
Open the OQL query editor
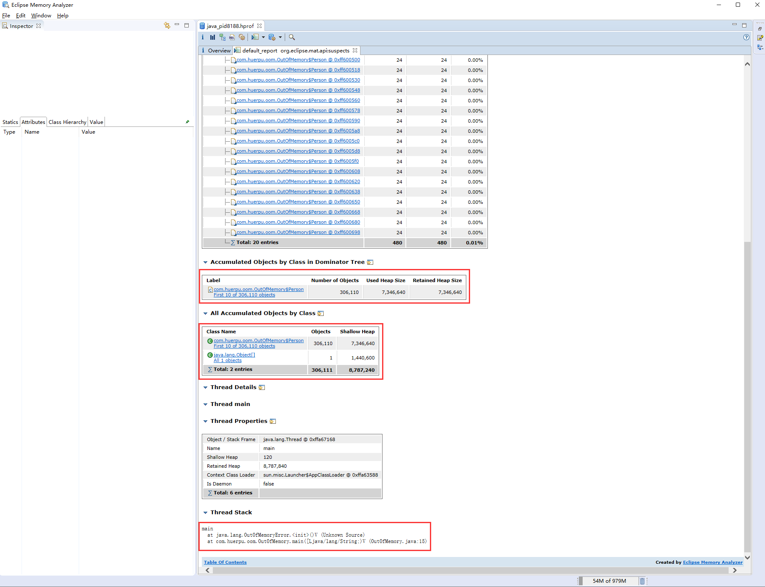232,37
